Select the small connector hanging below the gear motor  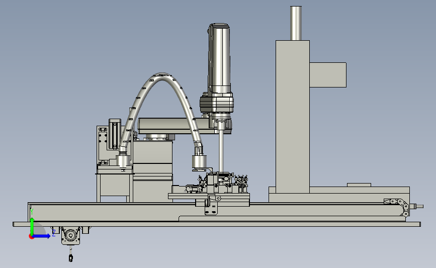(70, 258)
